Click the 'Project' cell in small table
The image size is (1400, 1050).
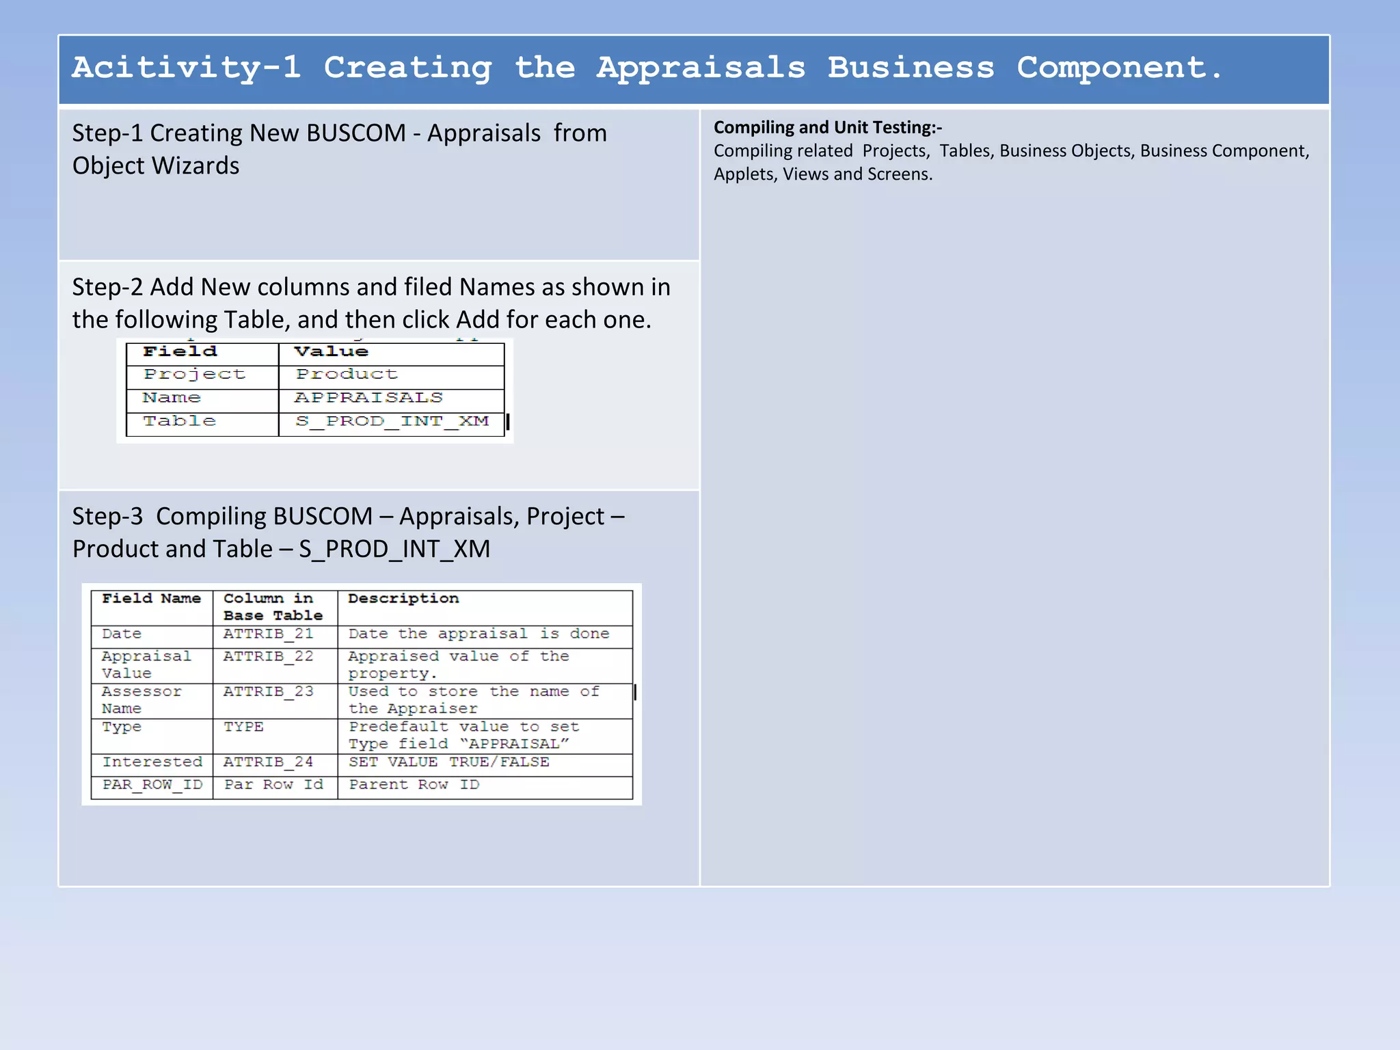tap(202, 377)
